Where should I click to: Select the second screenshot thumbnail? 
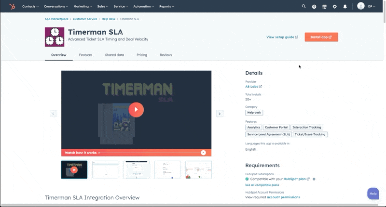tap(105, 169)
